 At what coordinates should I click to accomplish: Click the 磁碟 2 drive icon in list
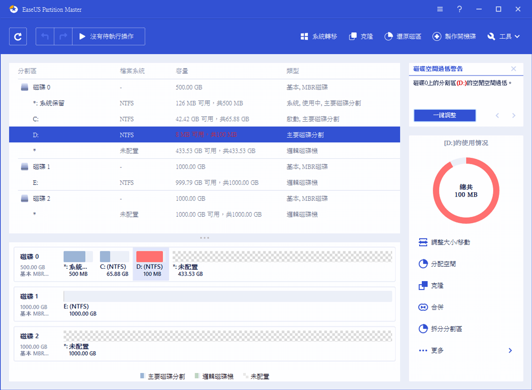coord(24,198)
